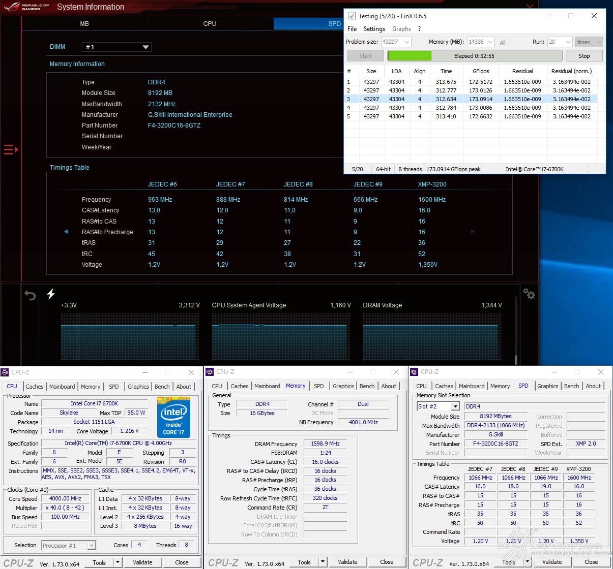Viewport: 613px width, 569px height.
Task: Select LinX result row 1 with time 313.675
Action: [471, 82]
